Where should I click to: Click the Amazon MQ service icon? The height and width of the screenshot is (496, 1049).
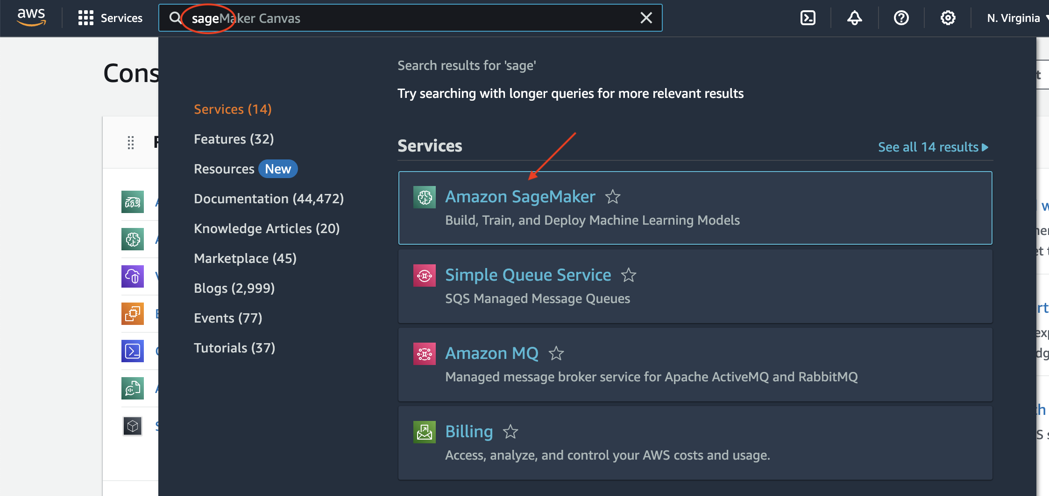click(424, 353)
